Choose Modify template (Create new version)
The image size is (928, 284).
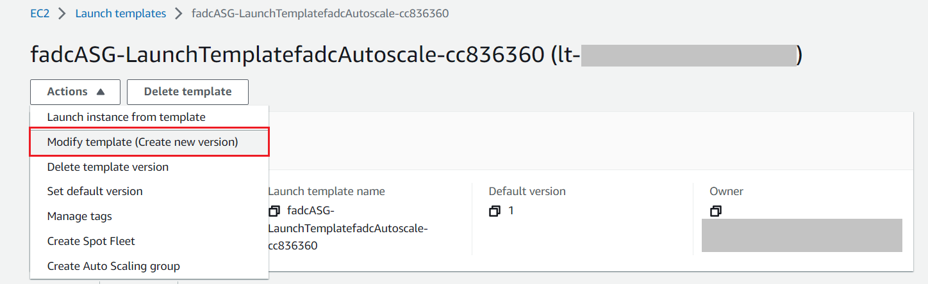pyautogui.click(x=142, y=142)
